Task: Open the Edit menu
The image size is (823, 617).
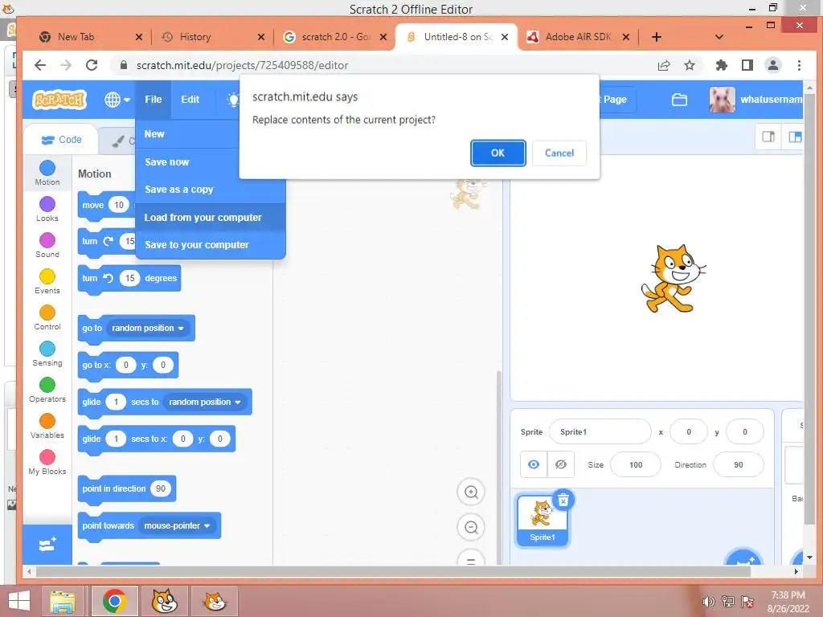Action: click(x=190, y=99)
